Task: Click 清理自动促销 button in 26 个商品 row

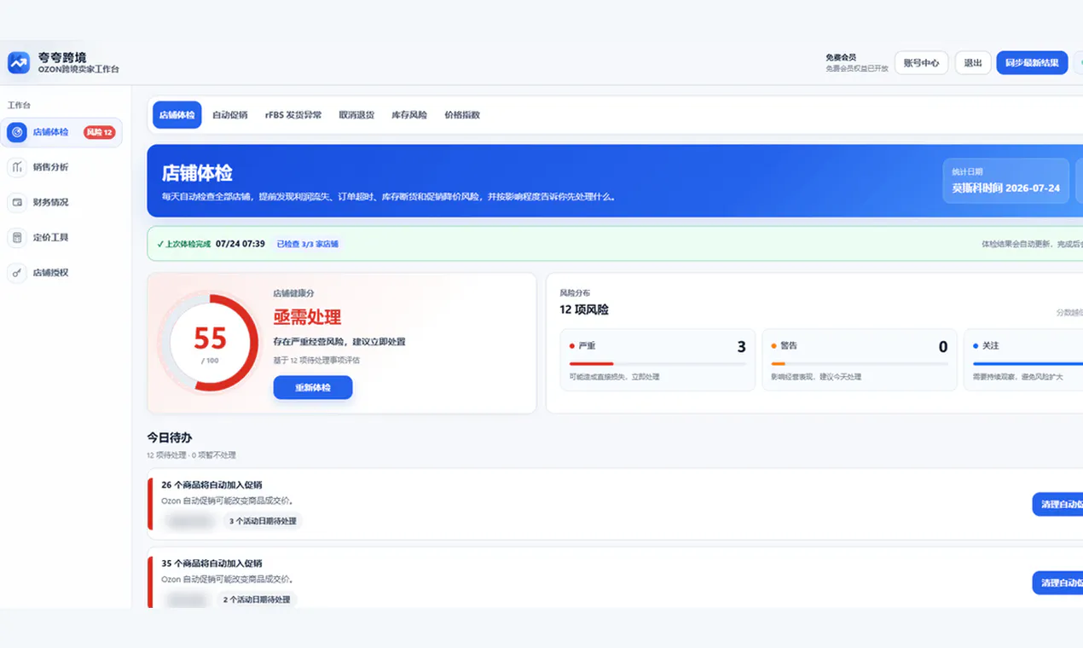Action: point(1057,504)
